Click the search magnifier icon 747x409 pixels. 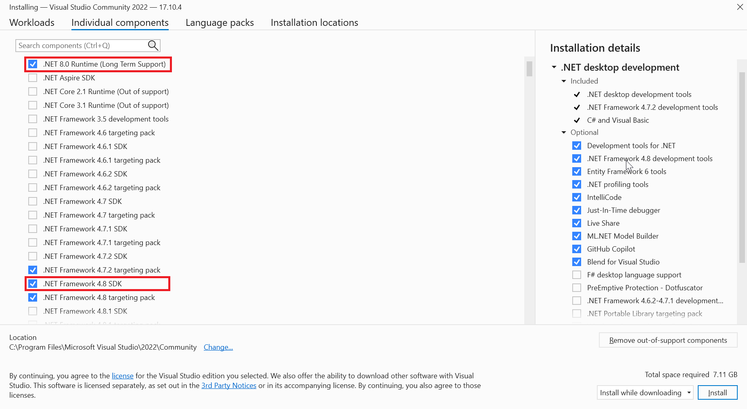pyautogui.click(x=153, y=46)
